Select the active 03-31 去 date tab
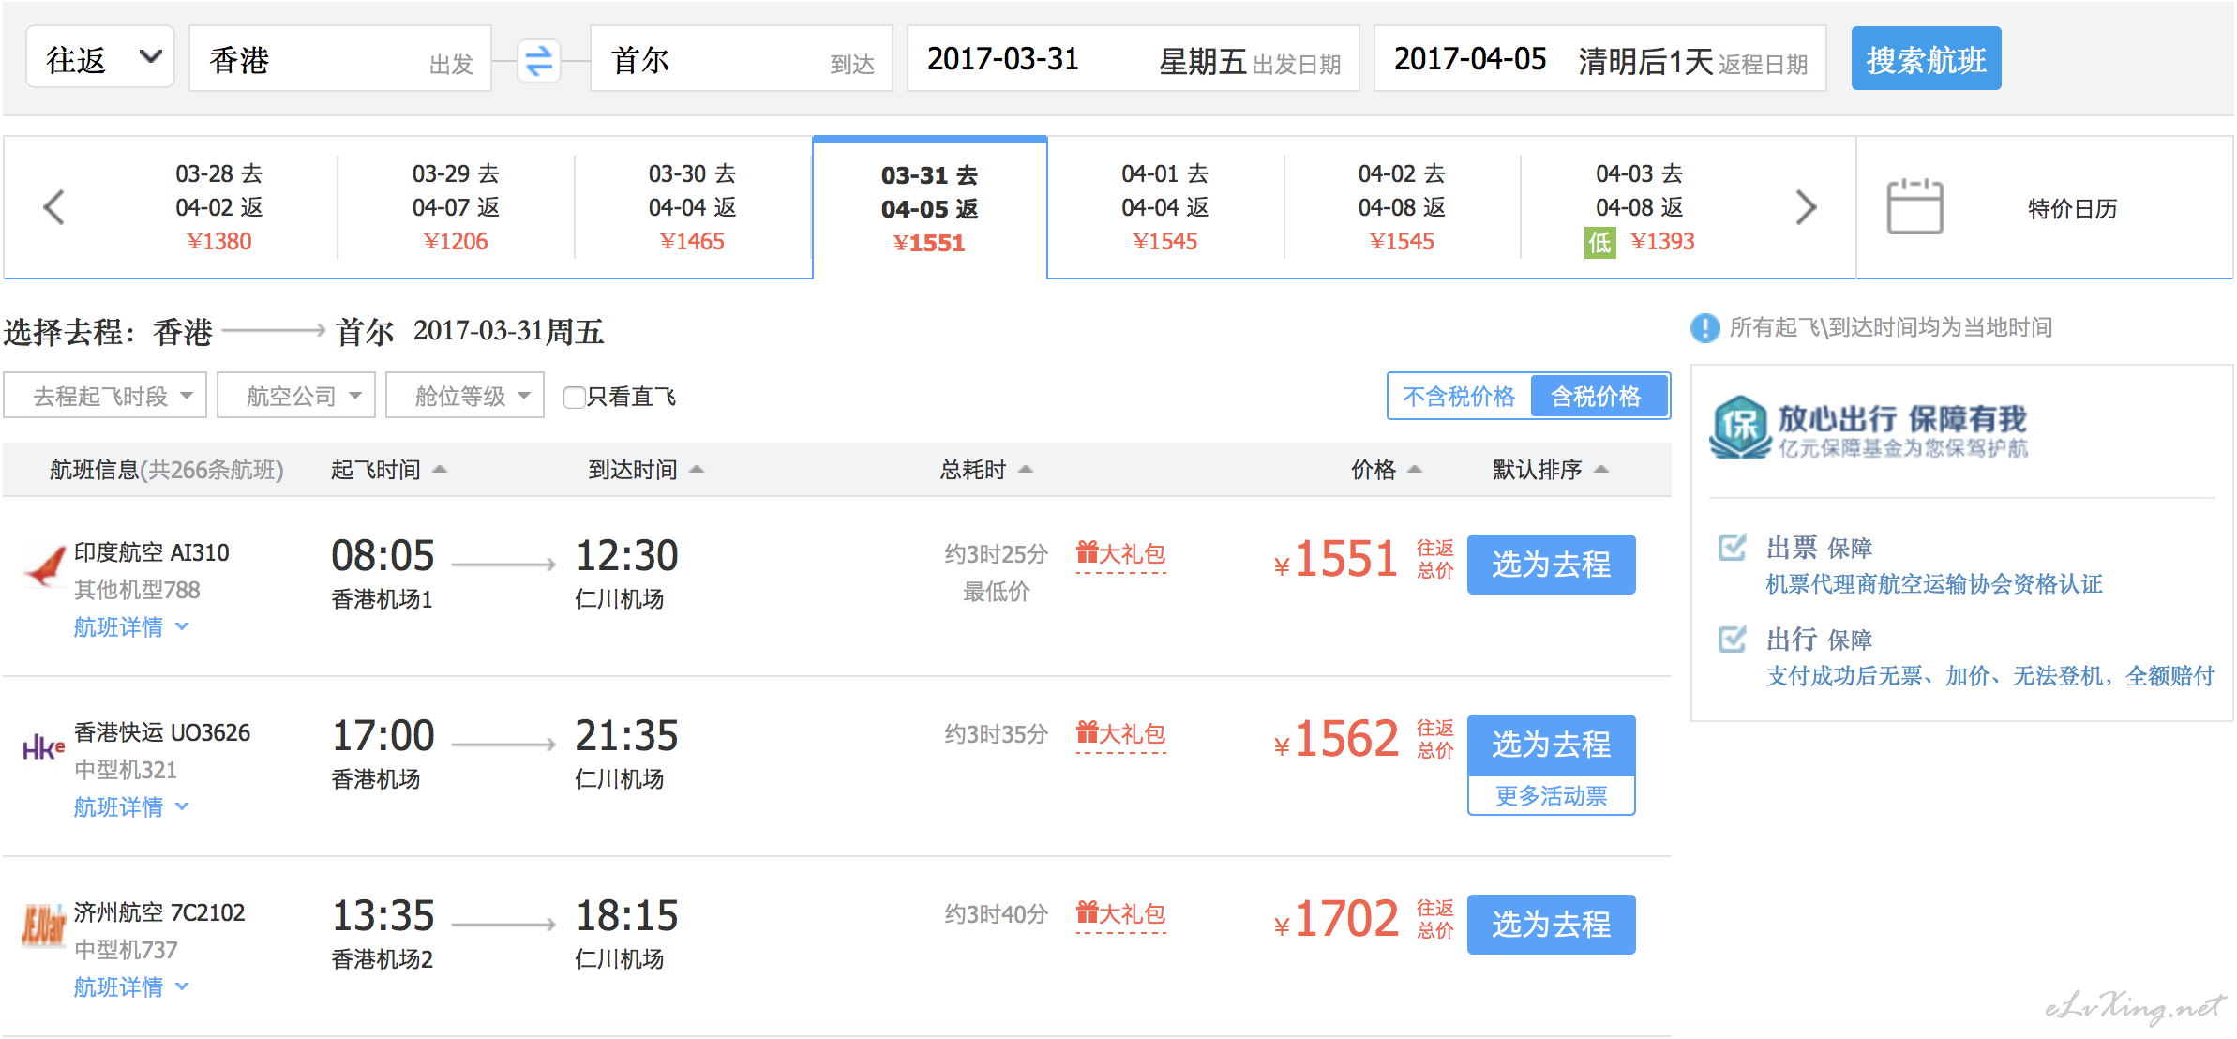The width and height of the screenshot is (2237, 1039). (929, 208)
